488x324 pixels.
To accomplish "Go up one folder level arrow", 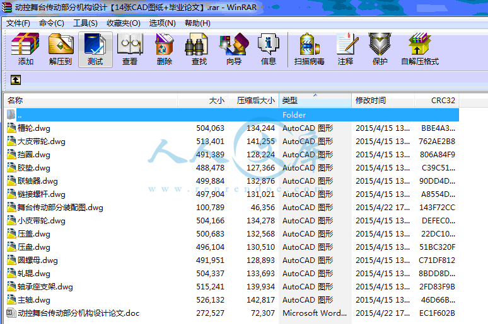I will (16, 80).
